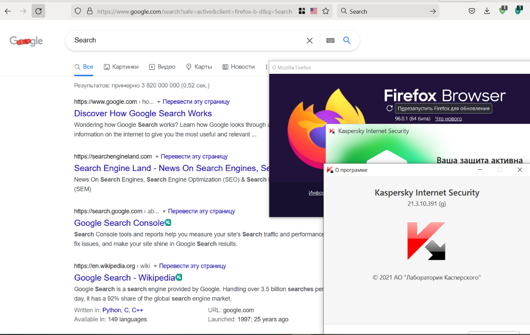530x335 pixels.
Task: Click 'Перевести эту страницу' for searchengineland.com result
Action: 194,156
